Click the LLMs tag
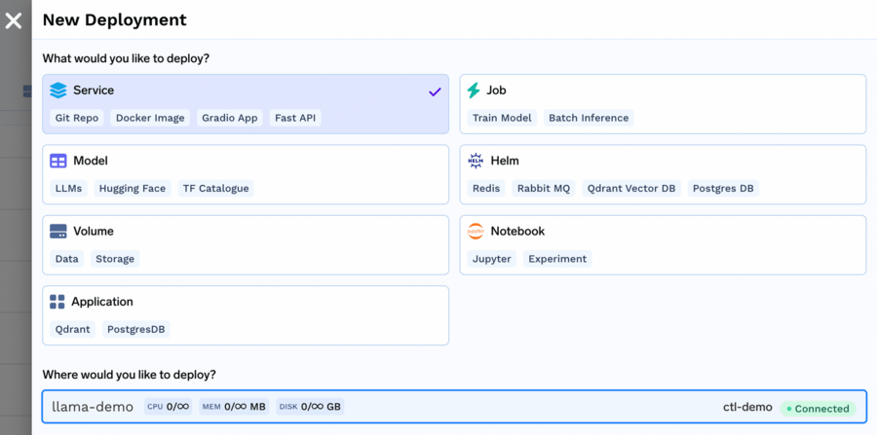Viewport: 877px width, 435px height. (x=68, y=188)
